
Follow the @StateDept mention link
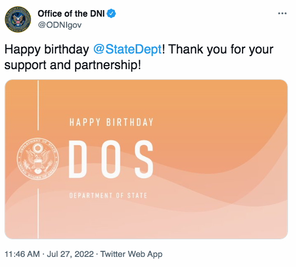point(128,49)
